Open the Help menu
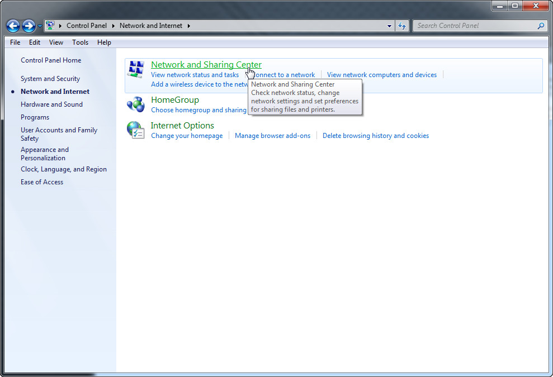The width and height of the screenshot is (553, 377). point(104,42)
